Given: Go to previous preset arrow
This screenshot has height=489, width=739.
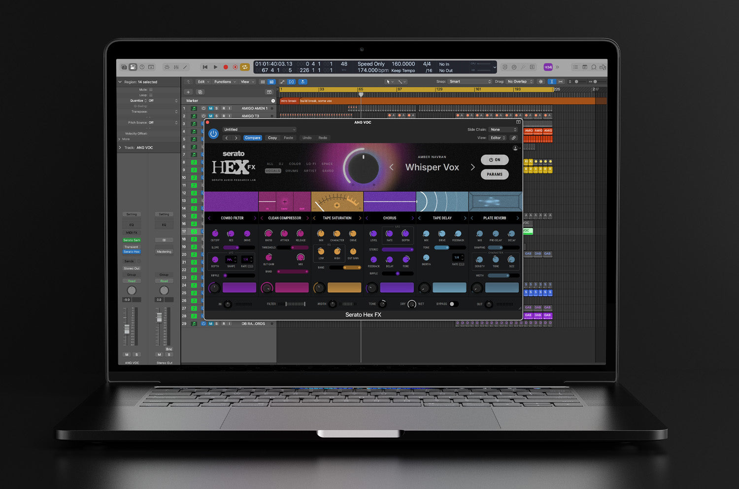Looking at the screenshot, I should (x=392, y=167).
